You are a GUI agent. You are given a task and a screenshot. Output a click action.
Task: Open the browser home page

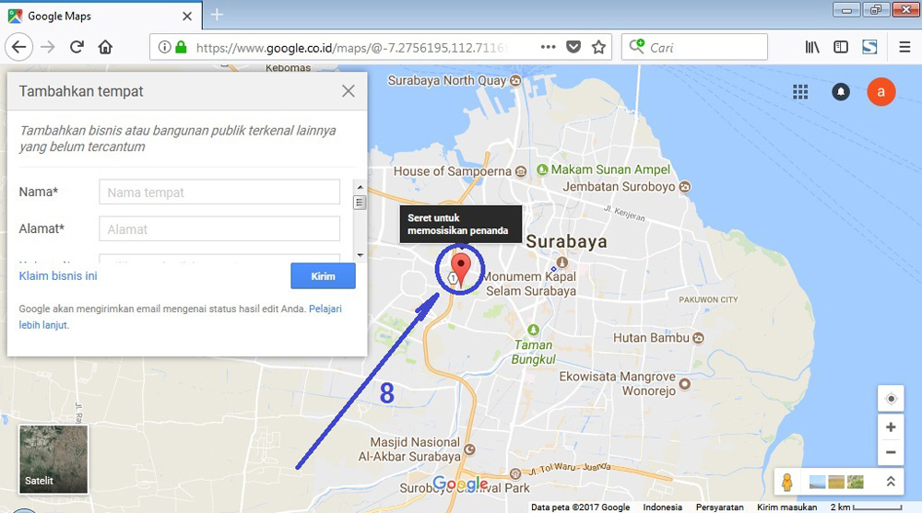coord(105,47)
